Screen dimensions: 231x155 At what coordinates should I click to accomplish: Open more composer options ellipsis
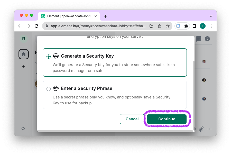[209, 129]
